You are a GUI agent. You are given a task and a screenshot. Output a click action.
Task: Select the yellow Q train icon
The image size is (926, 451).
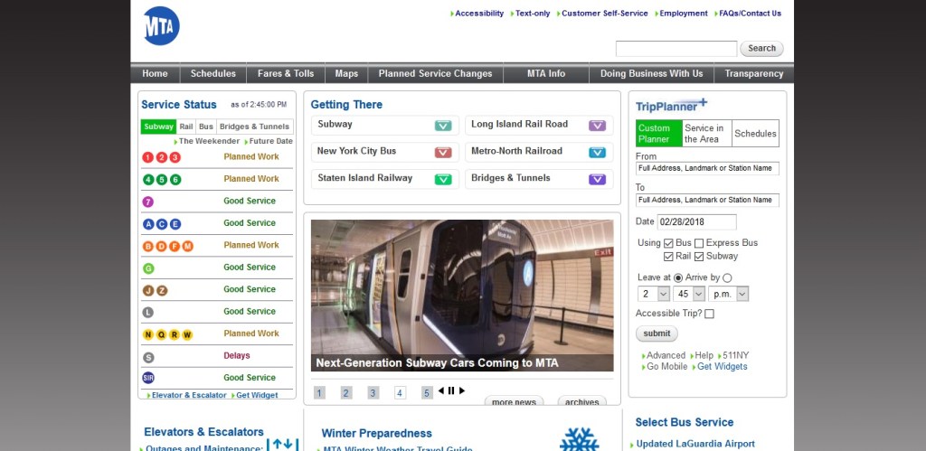161,334
